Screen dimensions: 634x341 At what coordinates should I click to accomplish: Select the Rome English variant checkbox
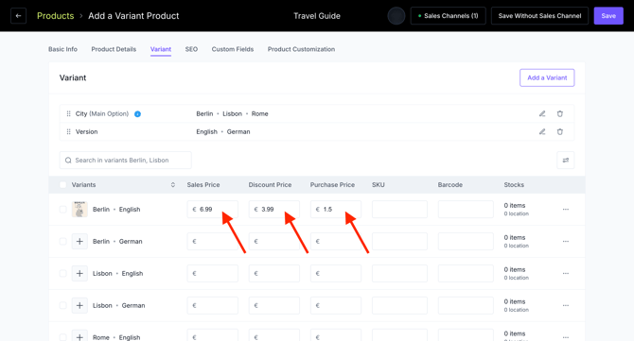(63, 337)
